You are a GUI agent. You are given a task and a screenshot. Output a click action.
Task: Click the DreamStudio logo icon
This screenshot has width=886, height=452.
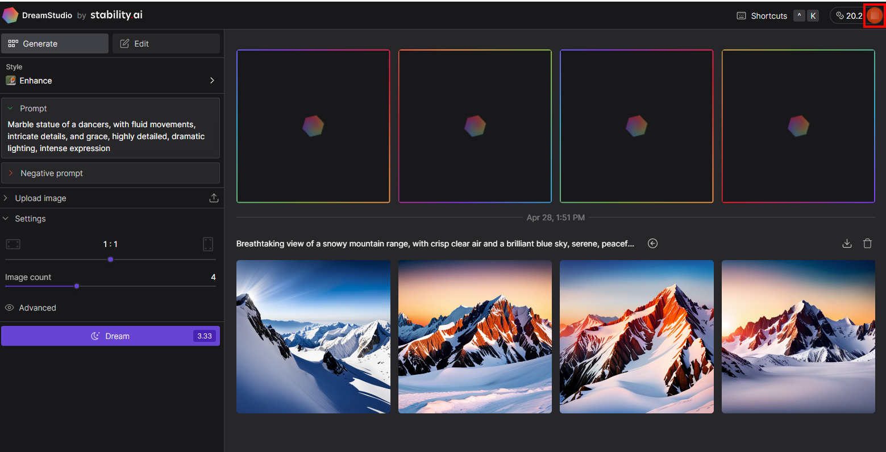coord(10,15)
